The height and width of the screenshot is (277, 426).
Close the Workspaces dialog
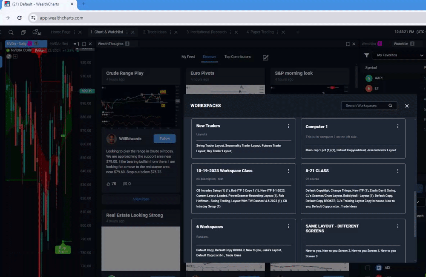pos(407,106)
